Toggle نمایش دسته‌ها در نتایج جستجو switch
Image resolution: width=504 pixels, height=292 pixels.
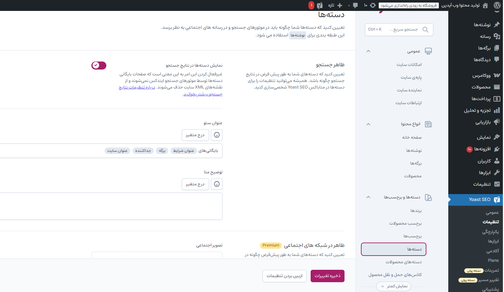pyautogui.click(x=99, y=65)
